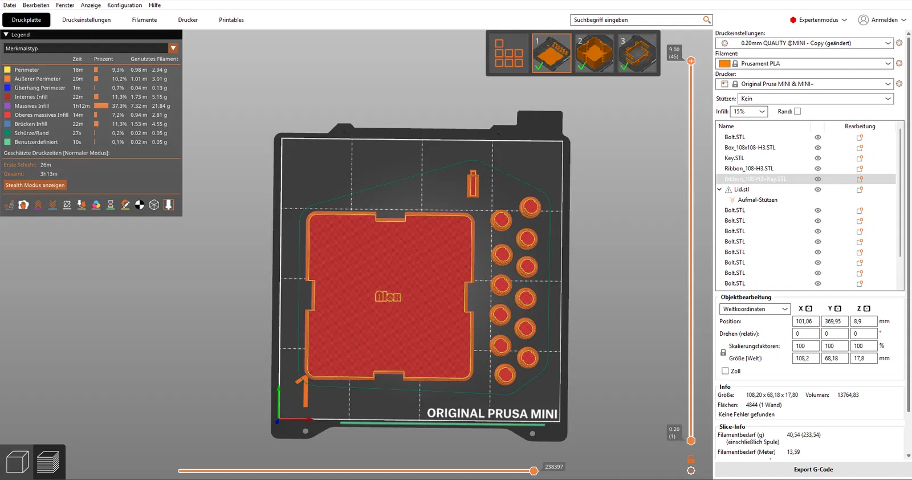Toggle tool marker nozzle icon
This screenshot has width=912, height=480.
[x=169, y=205]
